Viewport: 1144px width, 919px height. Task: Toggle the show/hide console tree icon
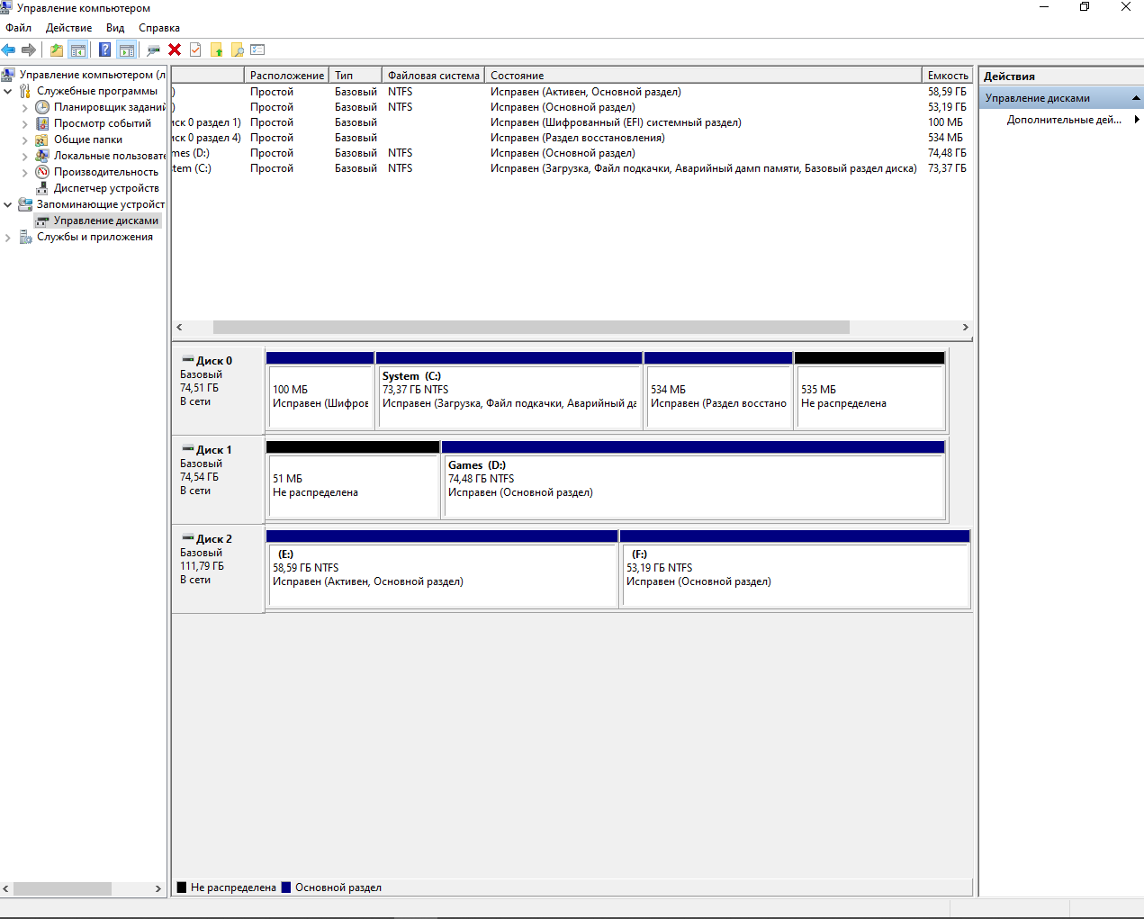pos(78,50)
